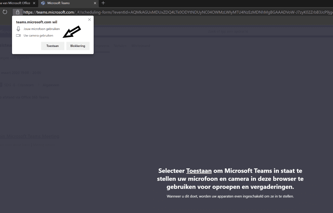333x213 pixels.
Task: Open a new browser tab
Action: (103, 3)
